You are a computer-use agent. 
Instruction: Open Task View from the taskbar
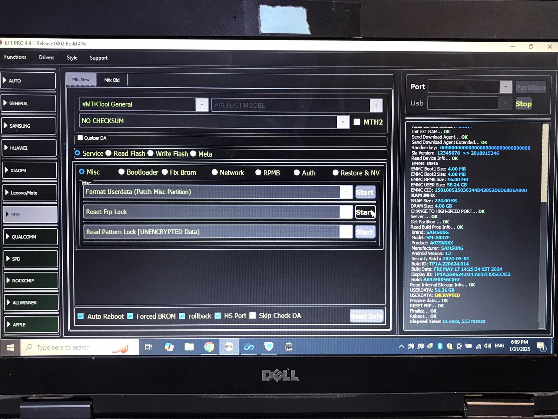point(148,347)
